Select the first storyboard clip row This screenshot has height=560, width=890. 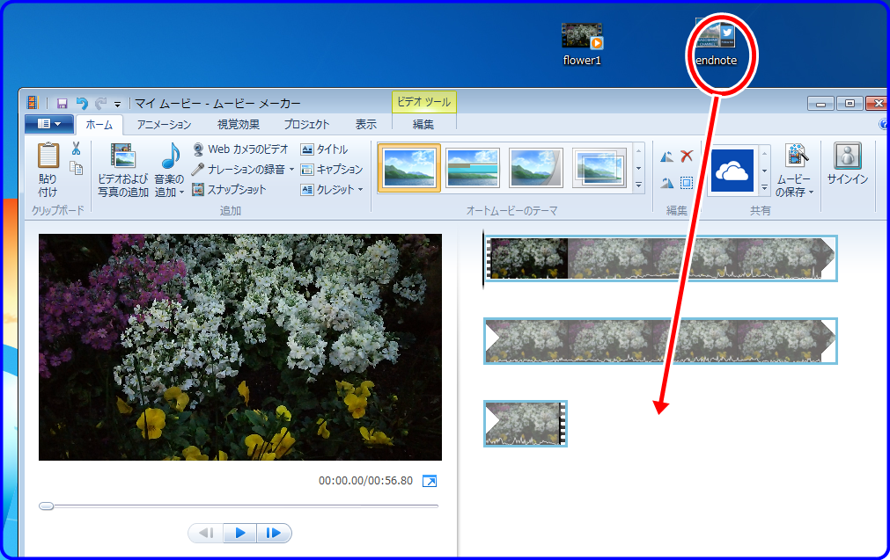coord(661,258)
